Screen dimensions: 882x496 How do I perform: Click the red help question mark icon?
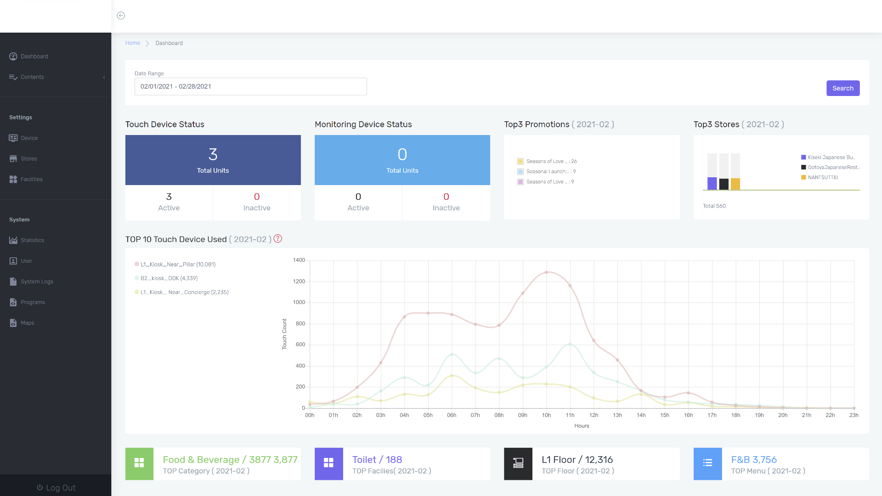[278, 239]
